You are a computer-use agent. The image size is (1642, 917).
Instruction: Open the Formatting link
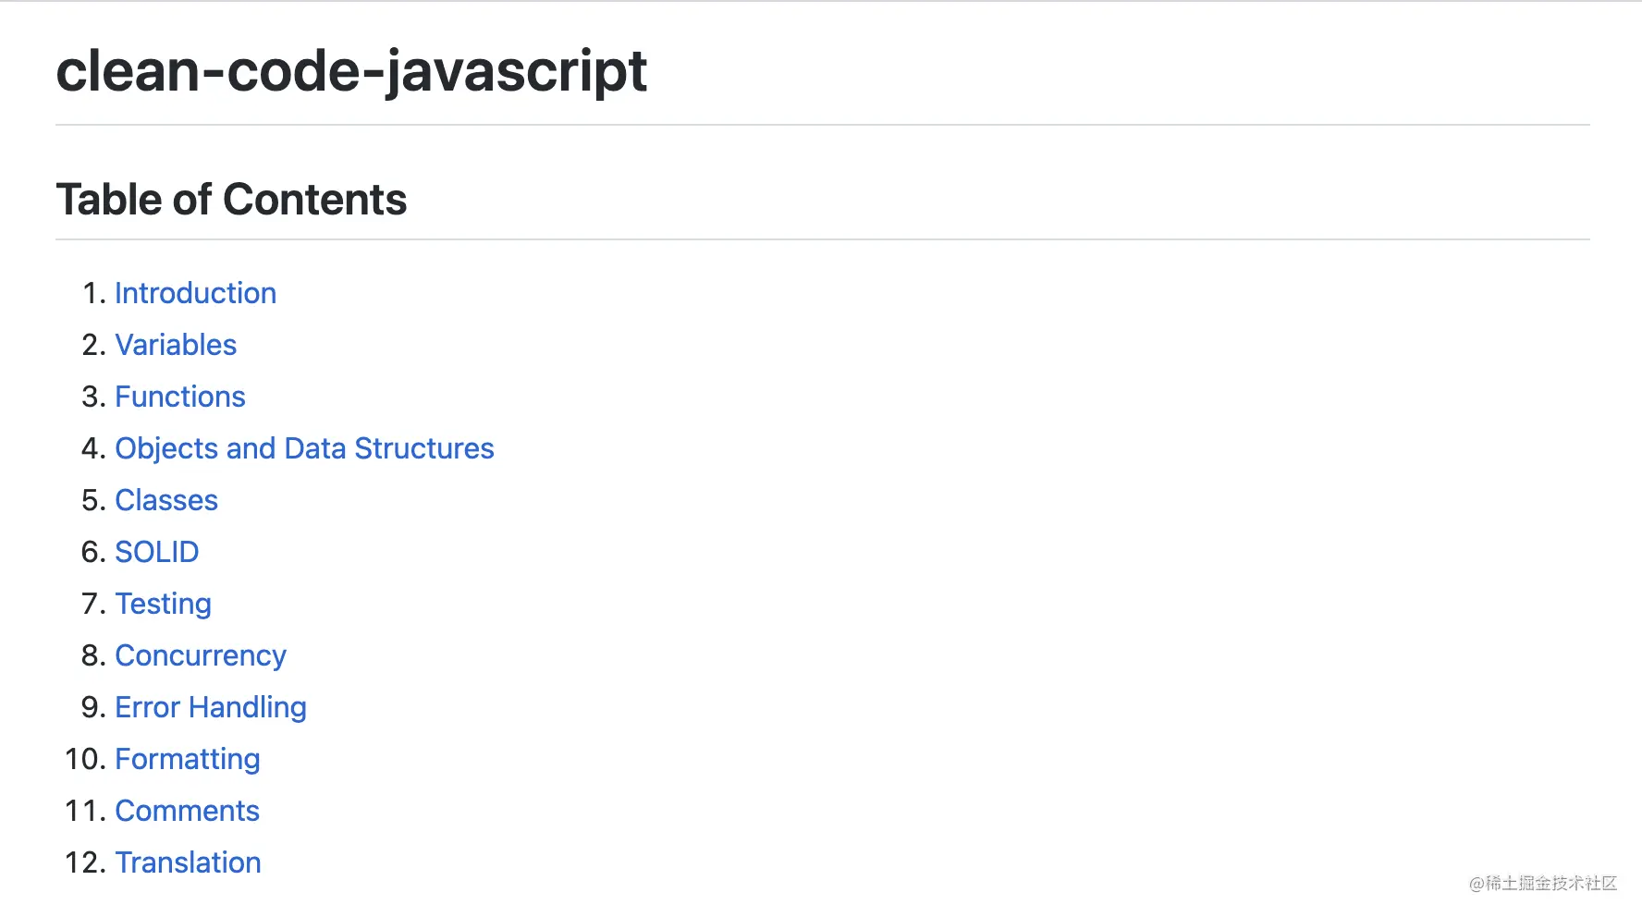pos(188,759)
